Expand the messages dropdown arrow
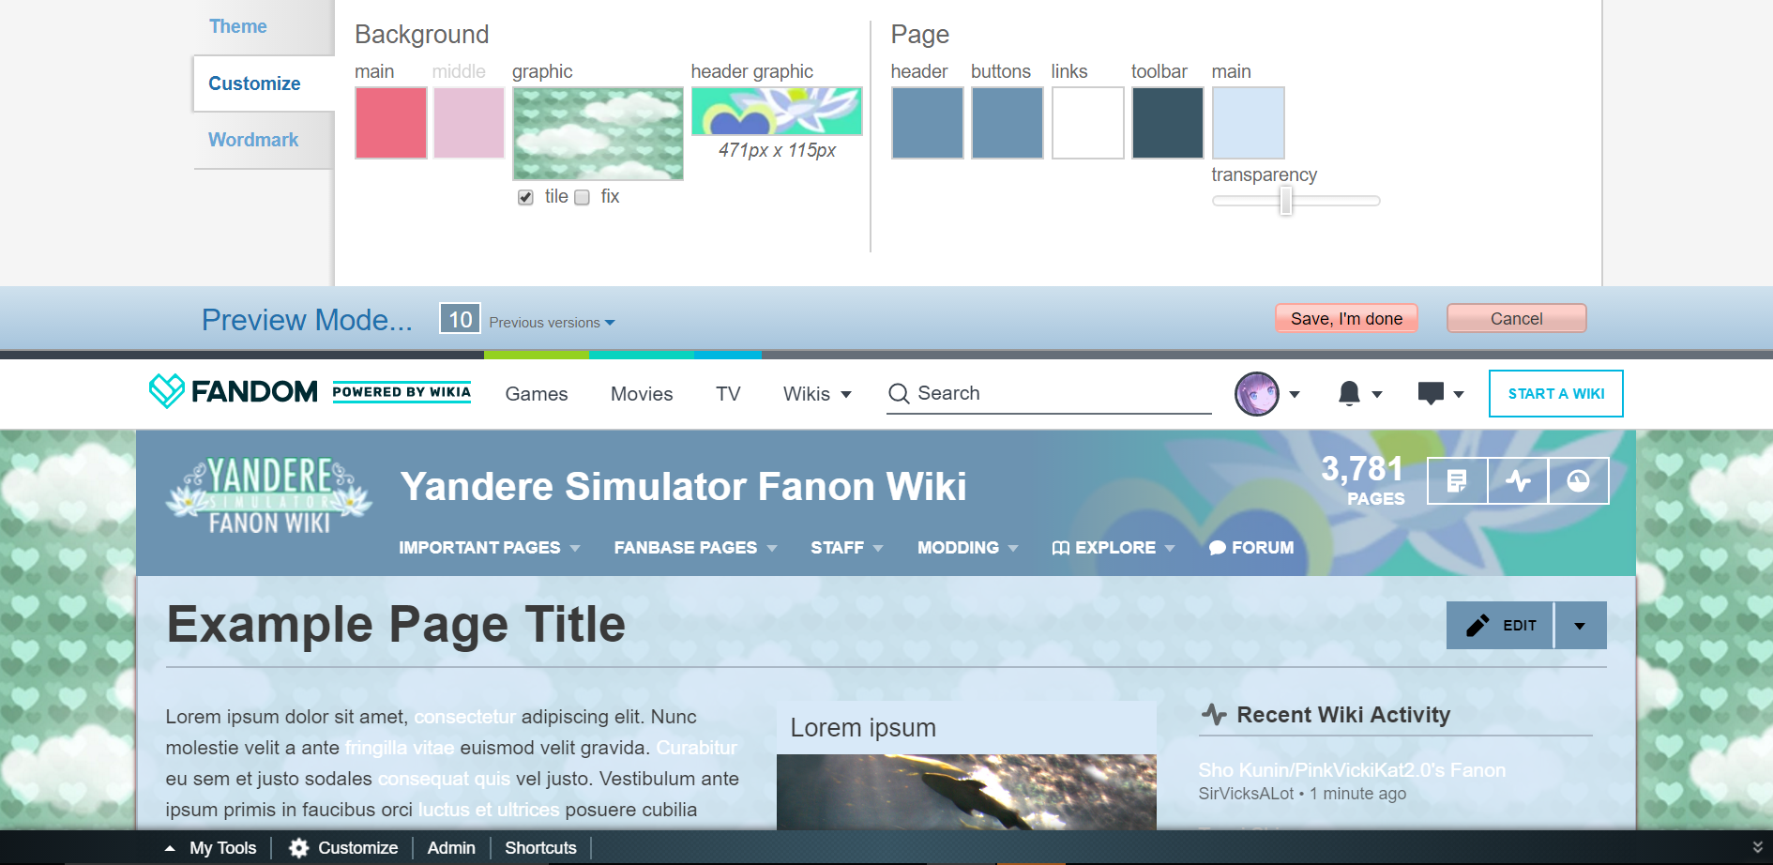1773x865 pixels. click(1459, 394)
